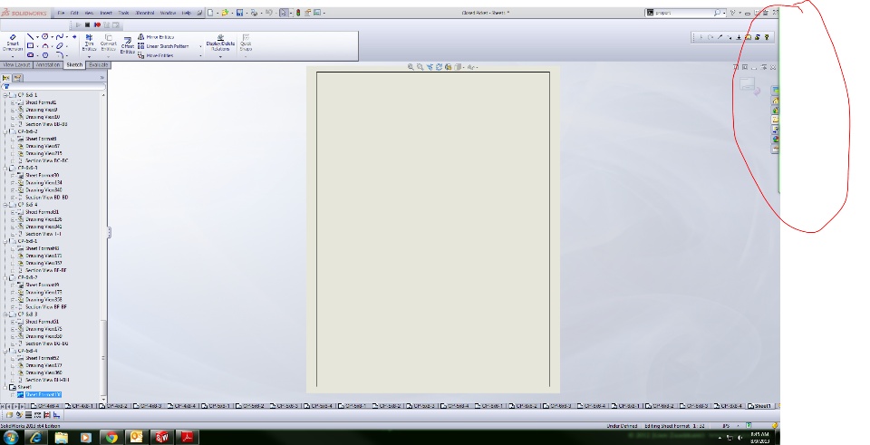The height and width of the screenshot is (445, 870).
Task: Choose the Corner Rectangle tool
Action: click(31, 46)
